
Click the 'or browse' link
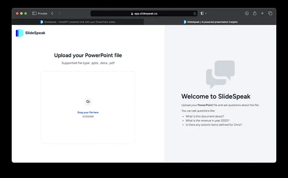coord(88,116)
